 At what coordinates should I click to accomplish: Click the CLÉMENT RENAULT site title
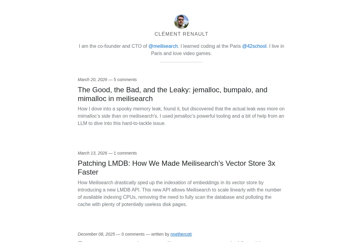coord(181,34)
